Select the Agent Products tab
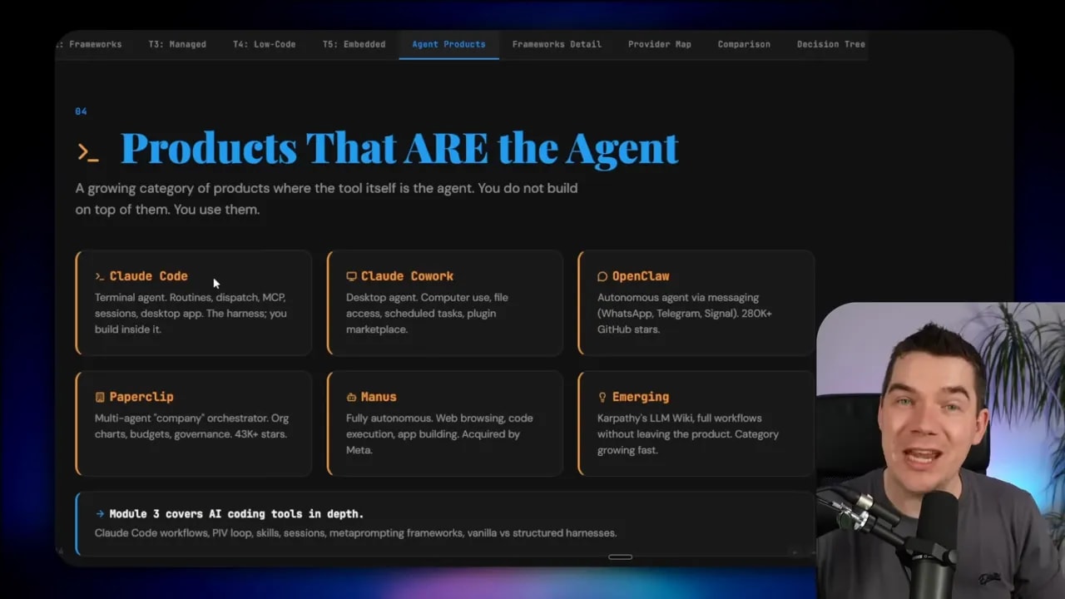This screenshot has width=1065, height=599. [x=448, y=44]
